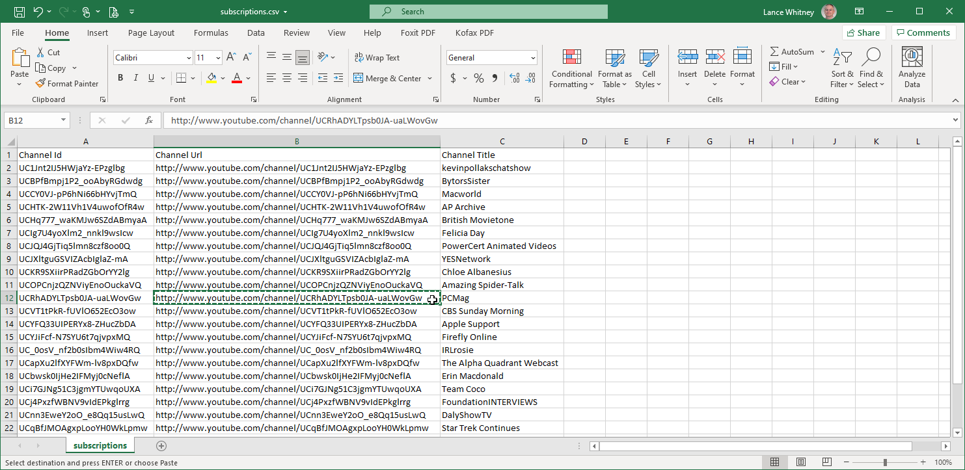Toggle Underline formatting
The height and width of the screenshot is (470, 965).
152,78
